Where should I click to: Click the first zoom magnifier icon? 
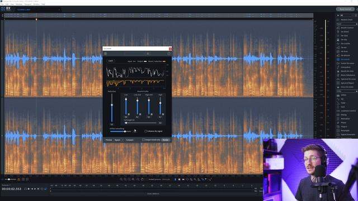(x=121, y=180)
